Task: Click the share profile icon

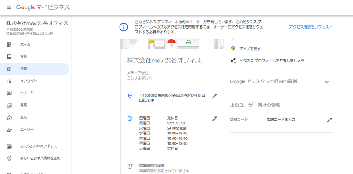Action: coord(233,61)
